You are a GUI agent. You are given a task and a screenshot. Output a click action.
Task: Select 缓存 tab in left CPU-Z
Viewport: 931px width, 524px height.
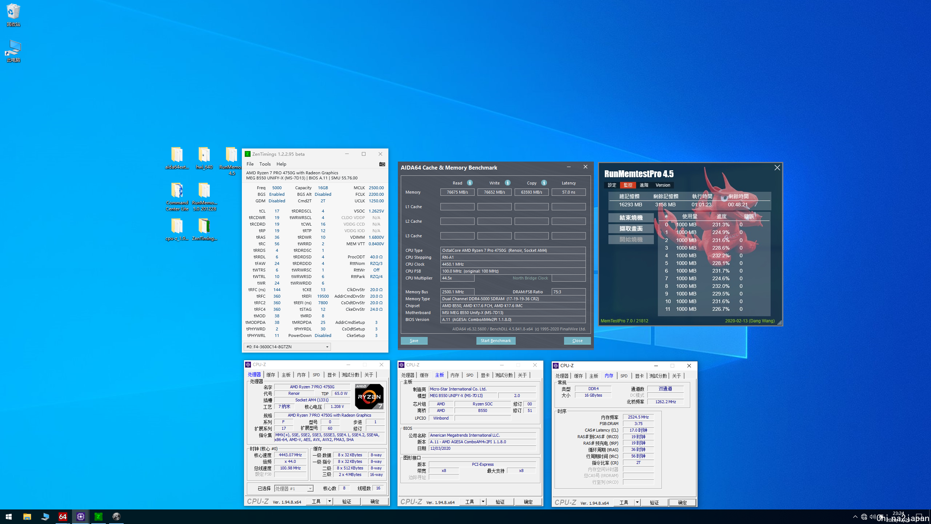(x=271, y=375)
